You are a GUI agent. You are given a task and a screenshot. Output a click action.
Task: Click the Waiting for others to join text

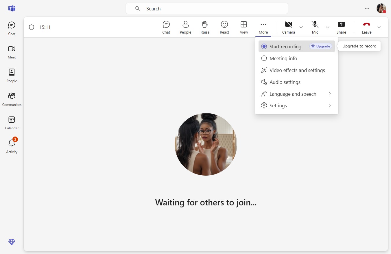pos(206,202)
